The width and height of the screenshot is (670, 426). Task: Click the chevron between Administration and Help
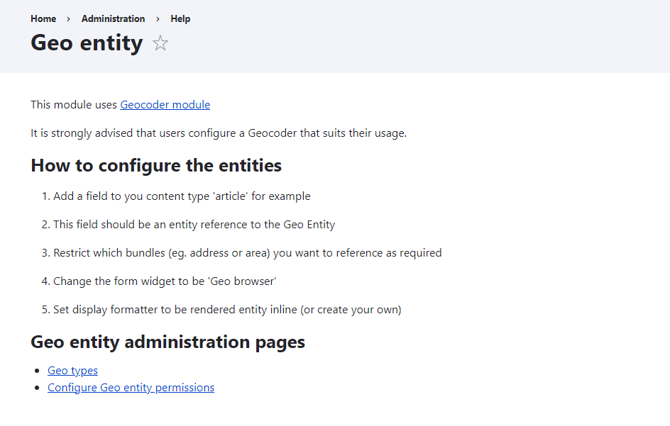click(157, 18)
